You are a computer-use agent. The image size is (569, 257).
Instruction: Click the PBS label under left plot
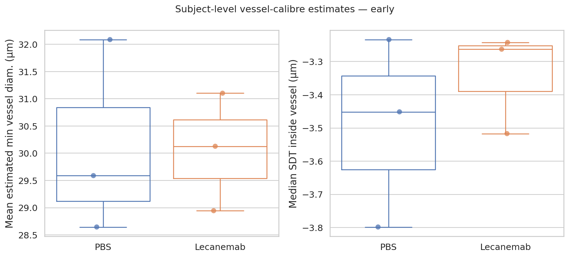pos(103,247)
